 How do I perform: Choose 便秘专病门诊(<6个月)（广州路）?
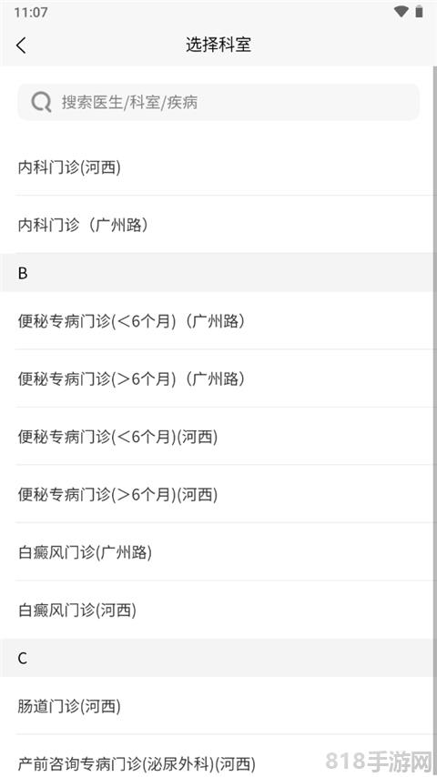(x=218, y=320)
